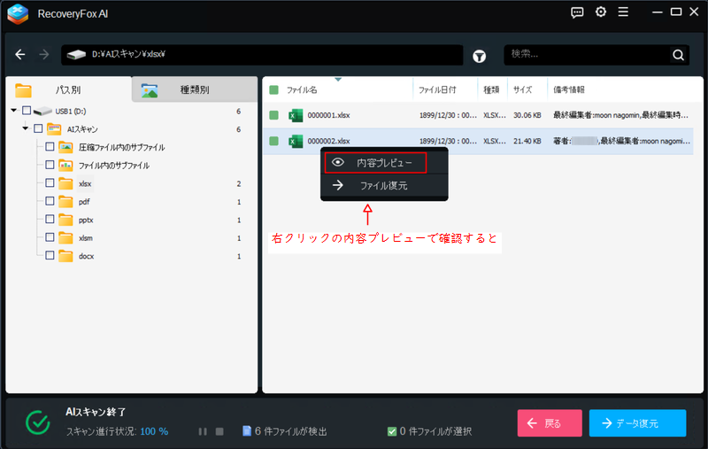Toggle the select-all checkbox in file header
This screenshot has width=708, height=449.
coord(274,89)
